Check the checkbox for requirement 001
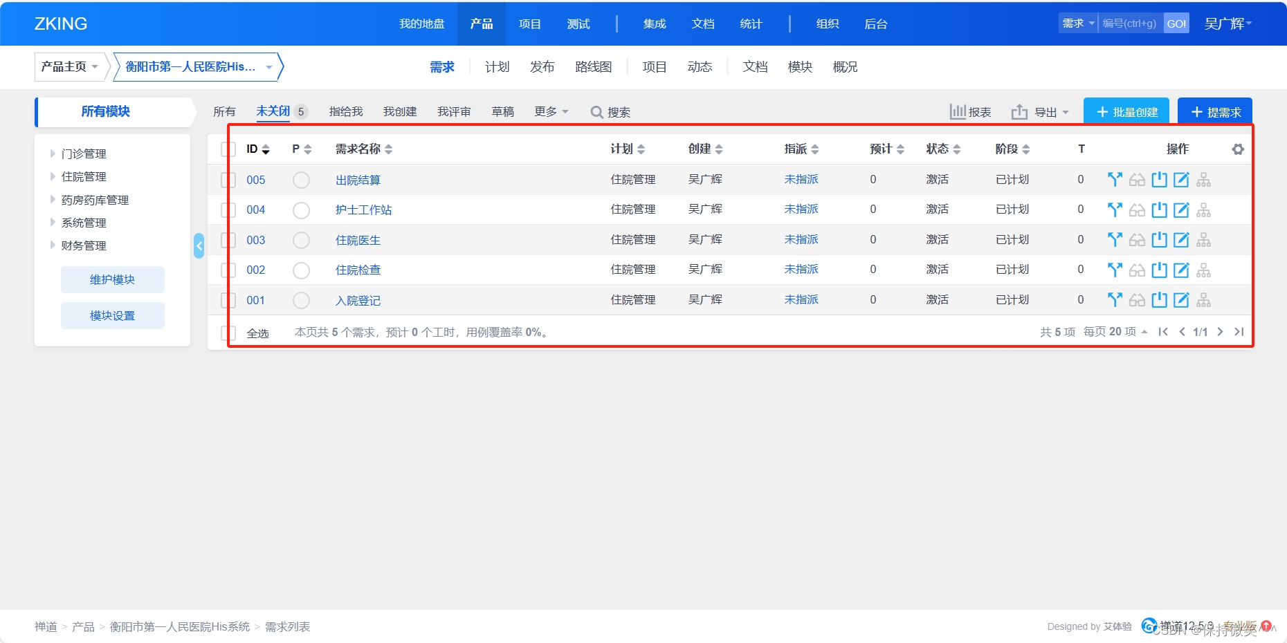Image resolution: width=1287 pixels, height=643 pixels. coord(228,300)
